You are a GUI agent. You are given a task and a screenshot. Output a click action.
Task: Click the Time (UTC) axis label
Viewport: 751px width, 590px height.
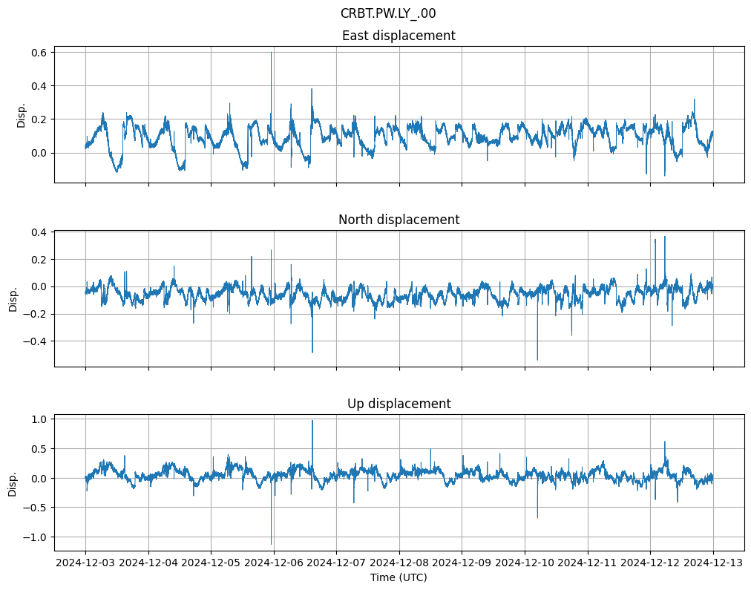point(399,577)
